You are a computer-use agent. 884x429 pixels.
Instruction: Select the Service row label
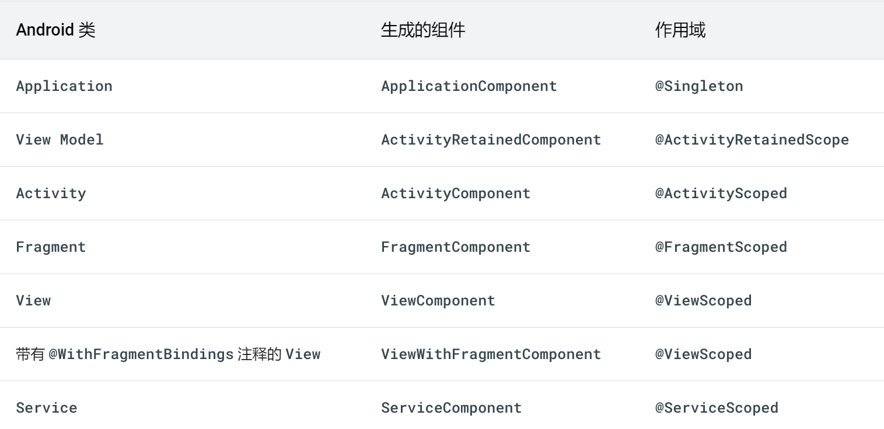[x=47, y=407]
